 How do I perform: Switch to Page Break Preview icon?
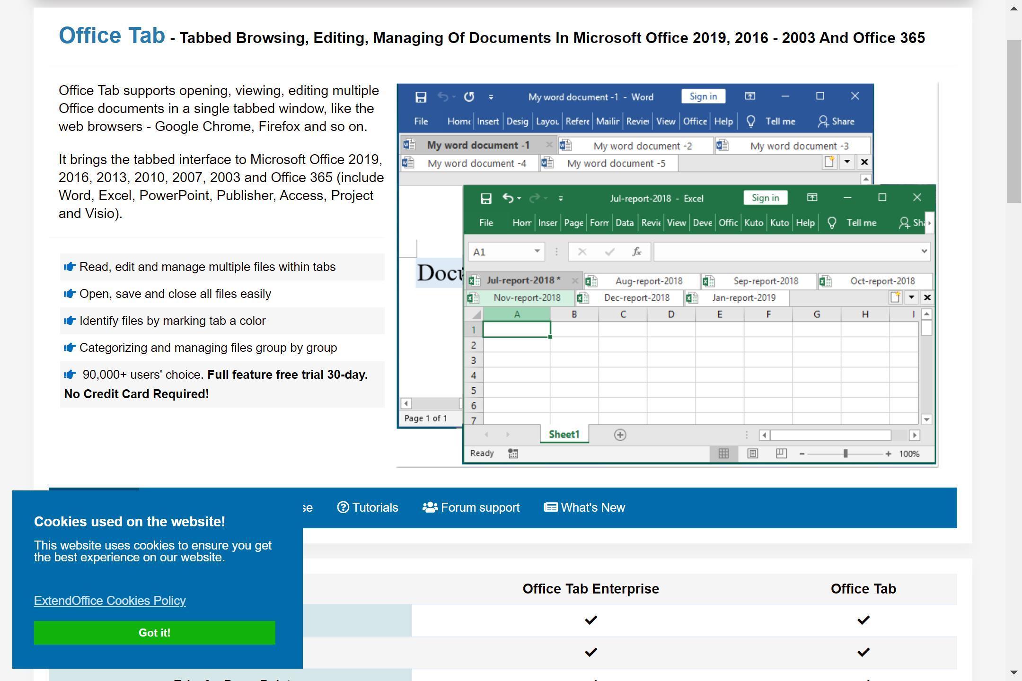[x=781, y=454]
